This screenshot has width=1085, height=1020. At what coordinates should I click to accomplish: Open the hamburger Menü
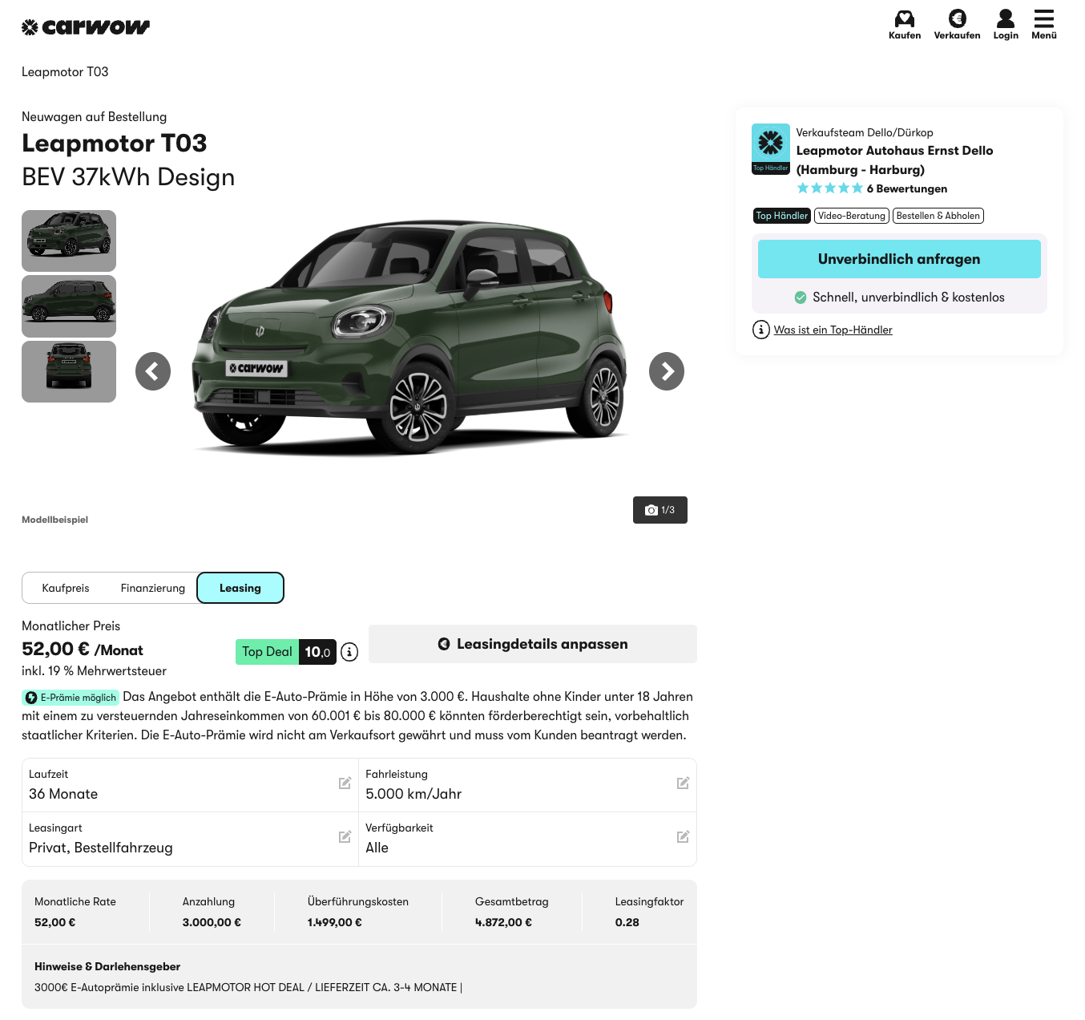(x=1043, y=19)
